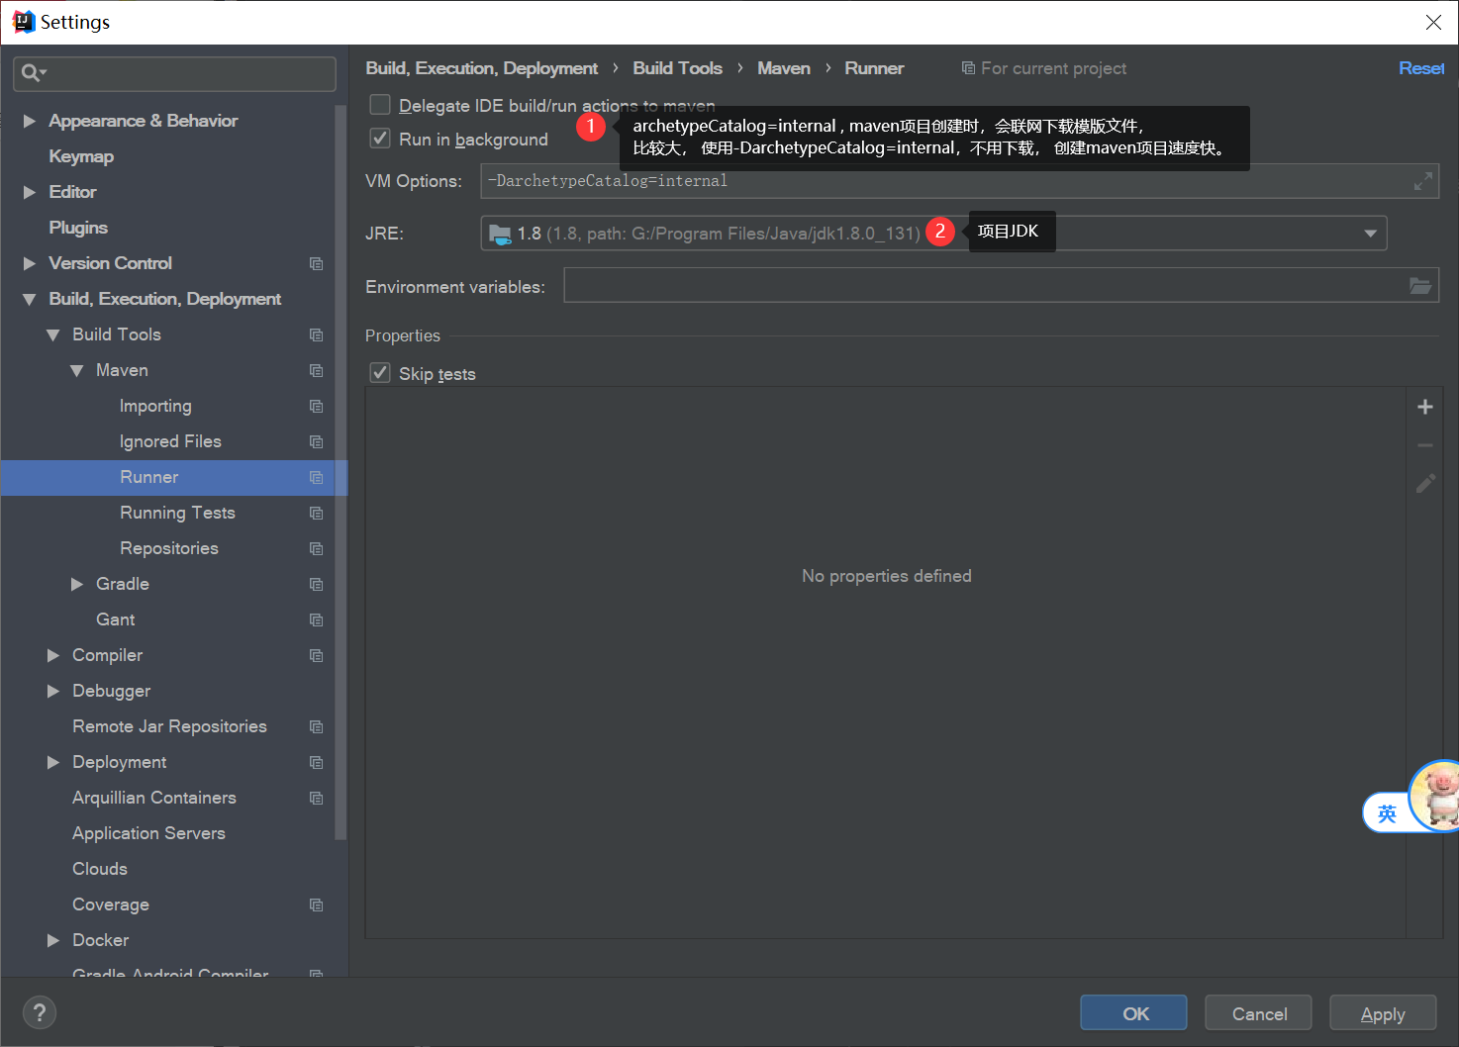Expand the Deployment node
The width and height of the screenshot is (1459, 1047).
point(53,762)
